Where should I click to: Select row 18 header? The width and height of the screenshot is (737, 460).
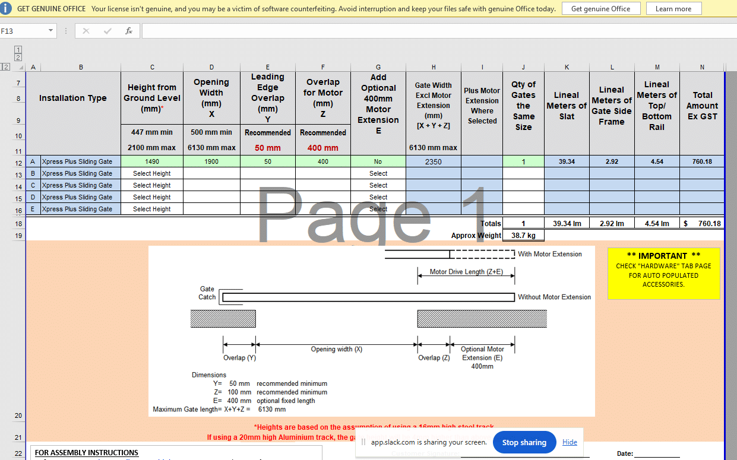point(18,224)
